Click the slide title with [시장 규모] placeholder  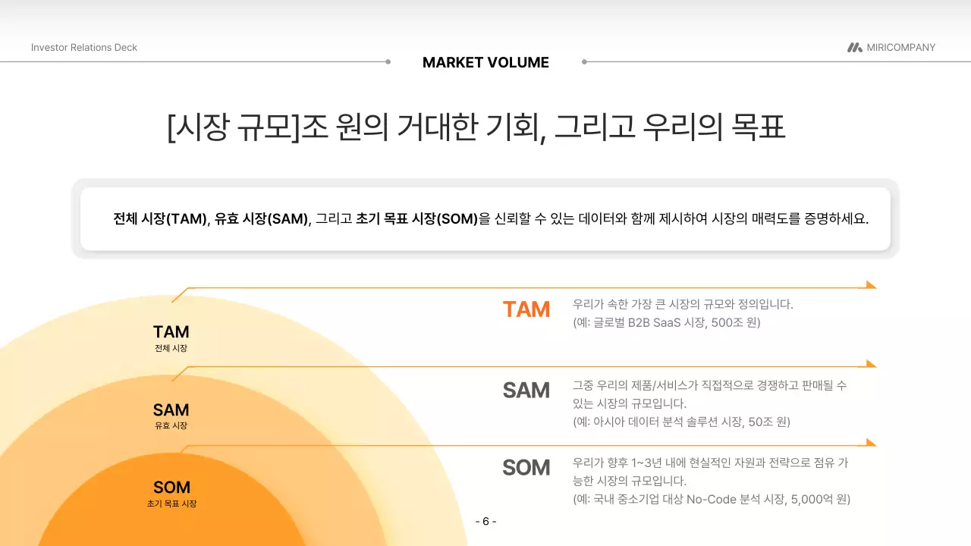pos(478,126)
